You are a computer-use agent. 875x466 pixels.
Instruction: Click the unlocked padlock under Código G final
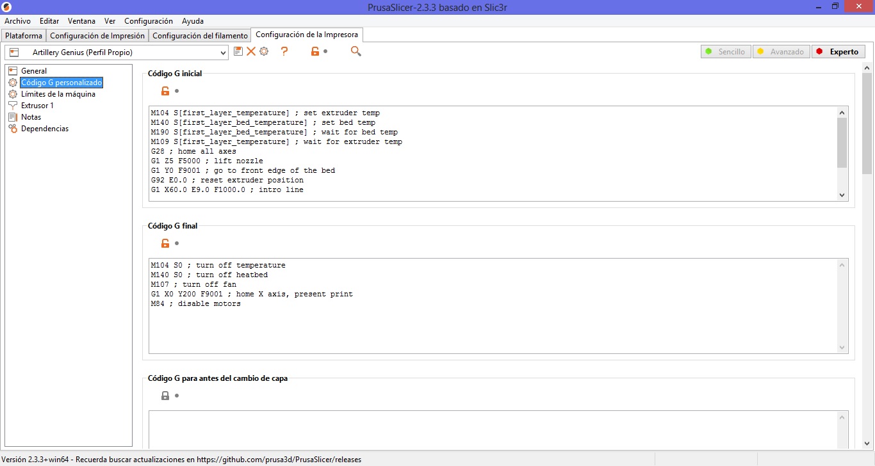165,243
